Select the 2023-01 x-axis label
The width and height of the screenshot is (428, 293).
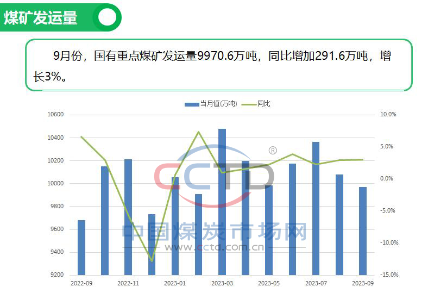coord(175,284)
